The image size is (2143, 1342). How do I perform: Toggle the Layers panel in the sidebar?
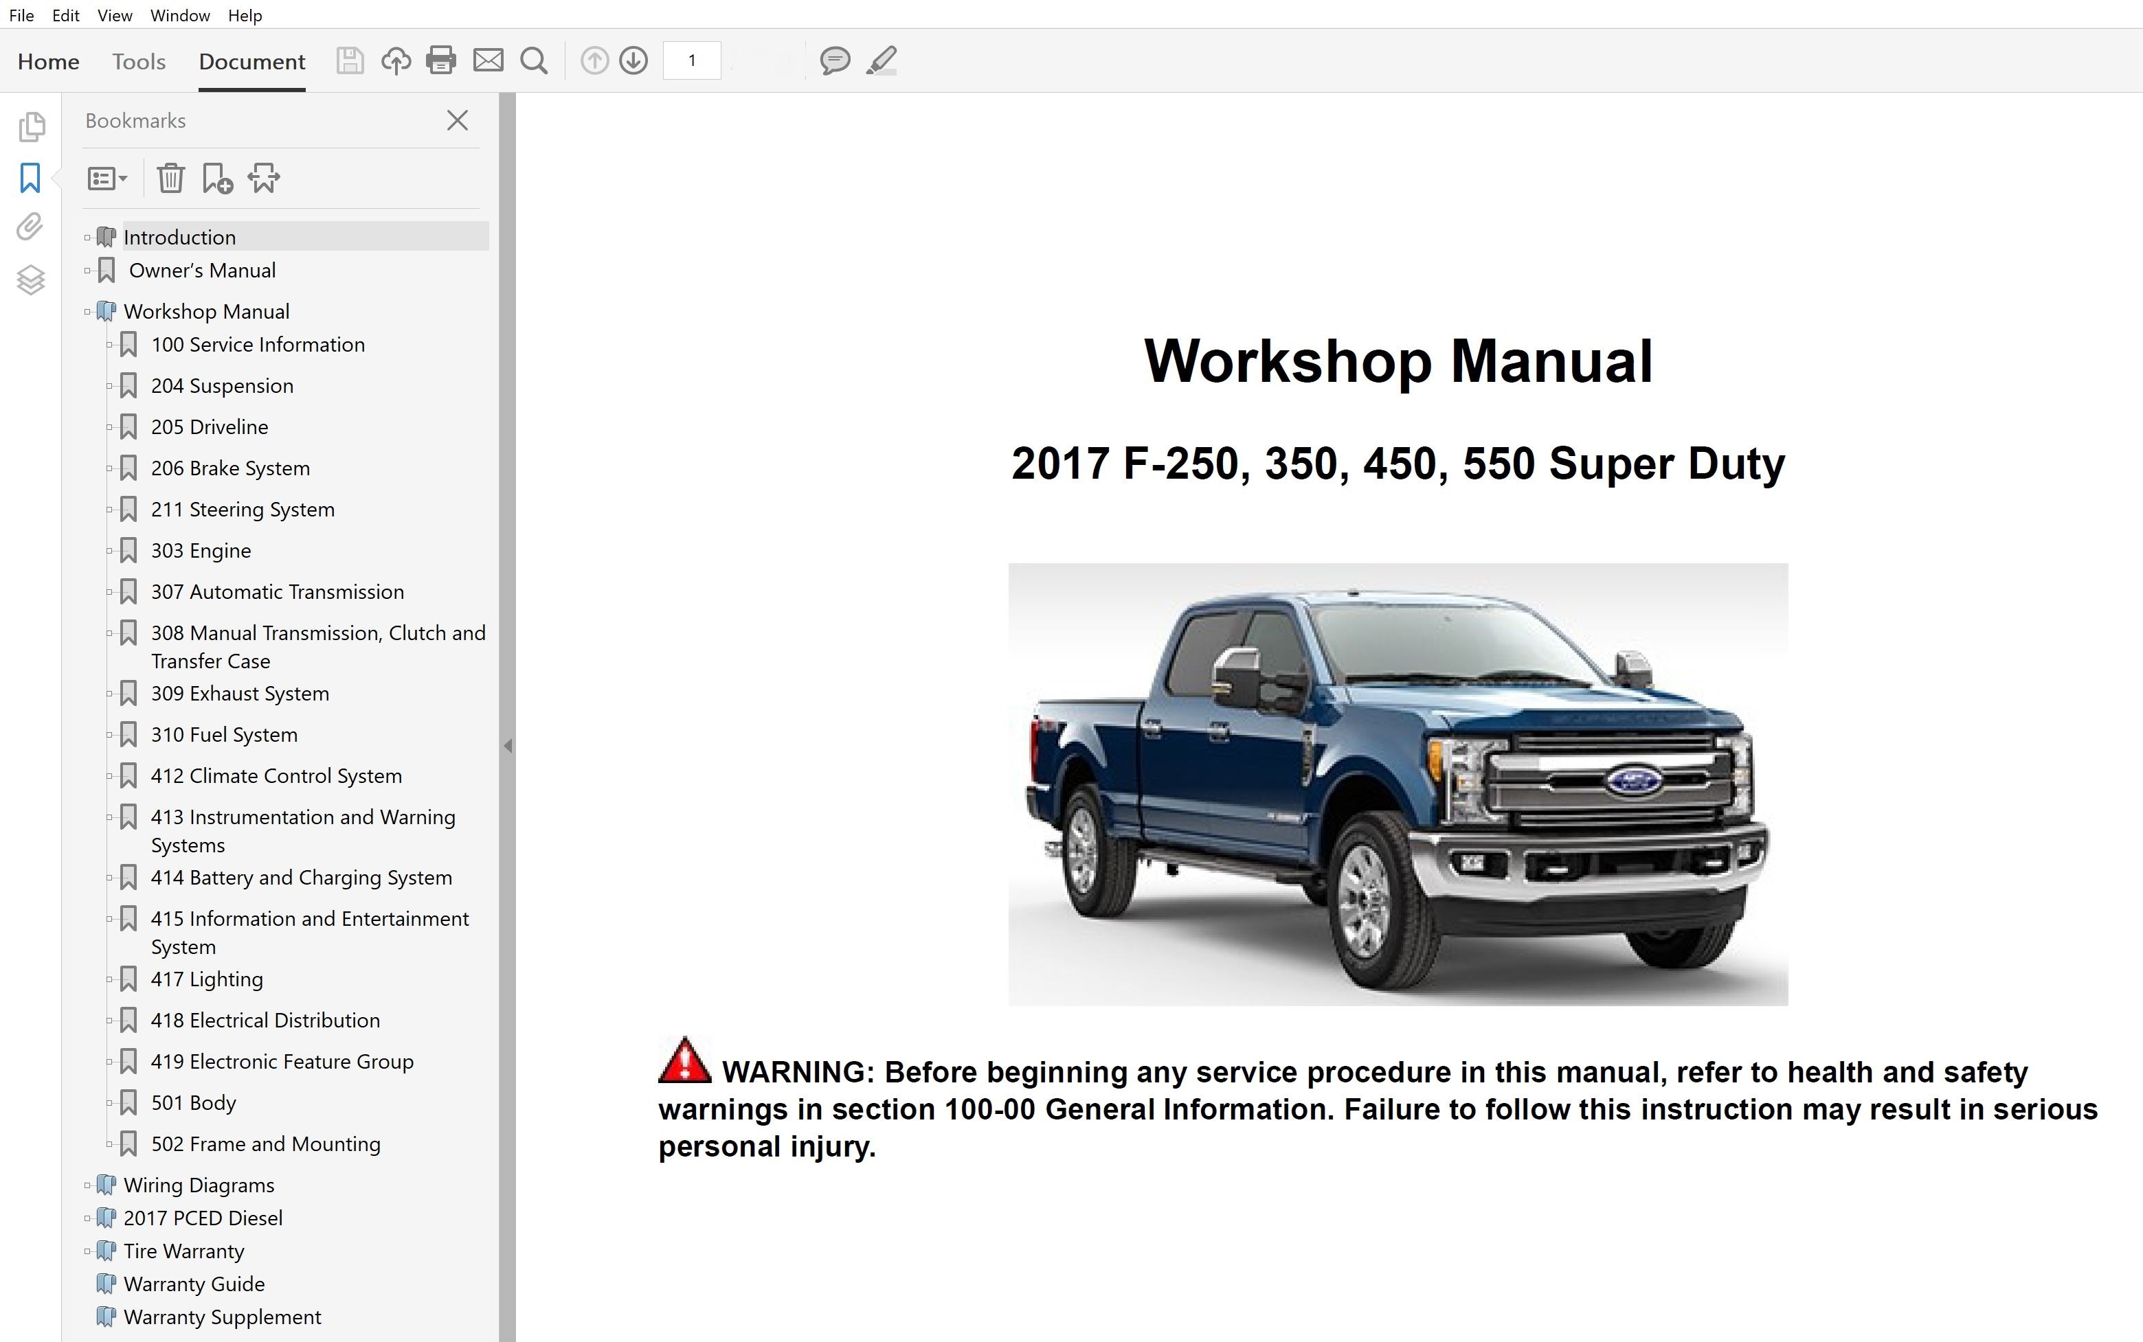pyautogui.click(x=30, y=280)
